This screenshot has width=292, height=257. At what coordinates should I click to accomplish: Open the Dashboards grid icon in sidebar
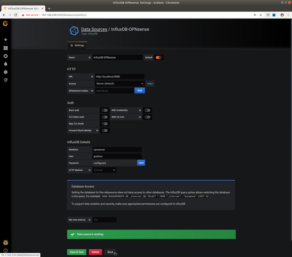6,48
